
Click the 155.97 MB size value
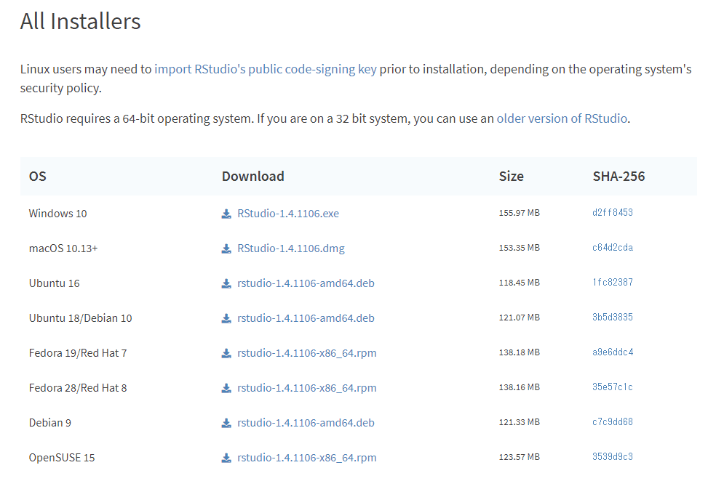[520, 213]
